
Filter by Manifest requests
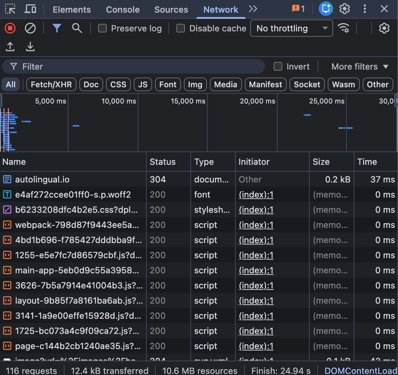coord(265,84)
